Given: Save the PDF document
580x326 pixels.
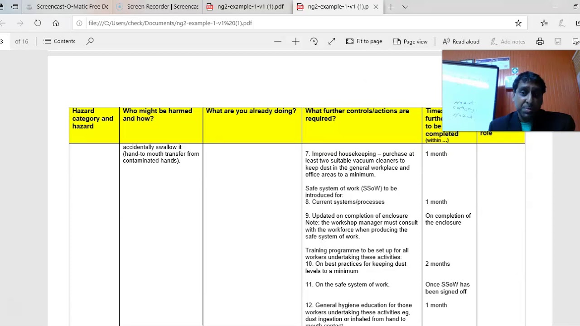Looking at the screenshot, I should click(x=558, y=41).
